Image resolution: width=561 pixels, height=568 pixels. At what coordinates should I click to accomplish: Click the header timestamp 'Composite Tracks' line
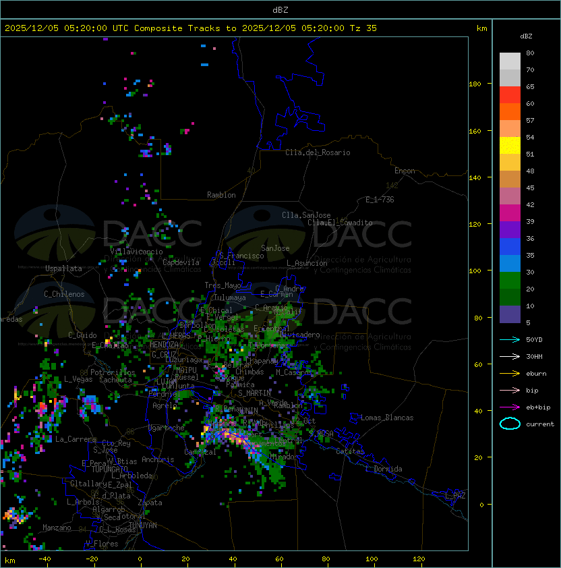(191, 28)
